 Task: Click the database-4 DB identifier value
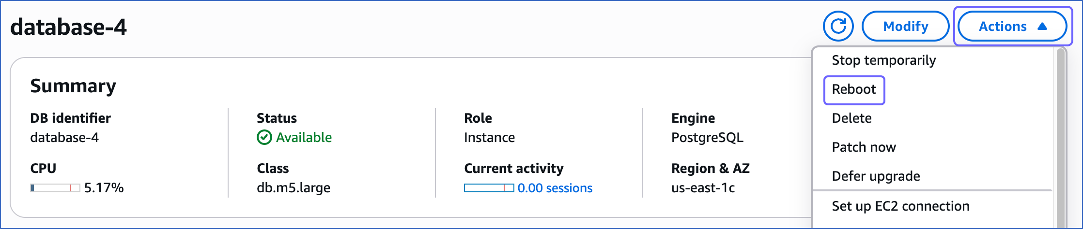click(x=64, y=138)
